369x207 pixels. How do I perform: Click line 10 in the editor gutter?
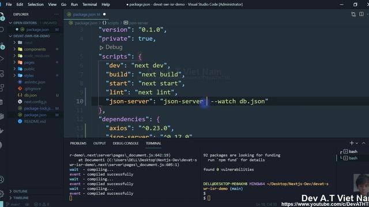click(80, 101)
